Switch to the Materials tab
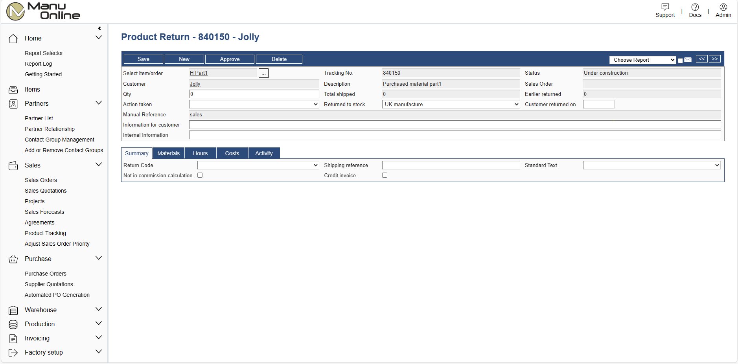Image resolution: width=738 pixels, height=364 pixels. (x=168, y=153)
